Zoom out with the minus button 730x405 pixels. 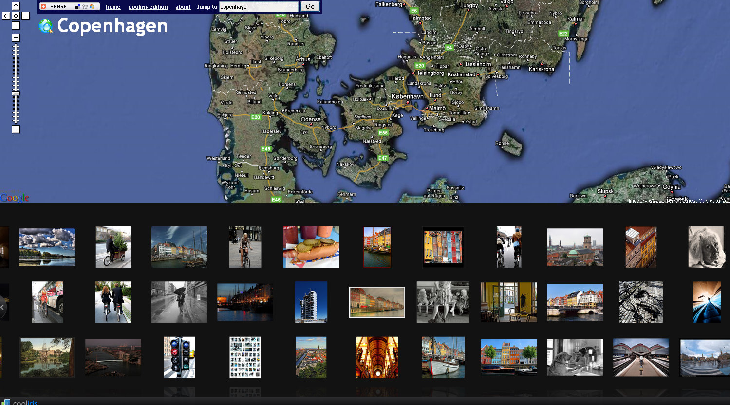tap(16, 129)
